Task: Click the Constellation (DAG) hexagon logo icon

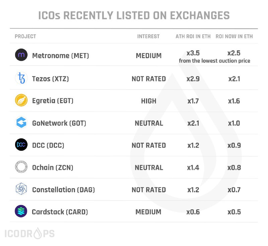Action: (21, 189)
